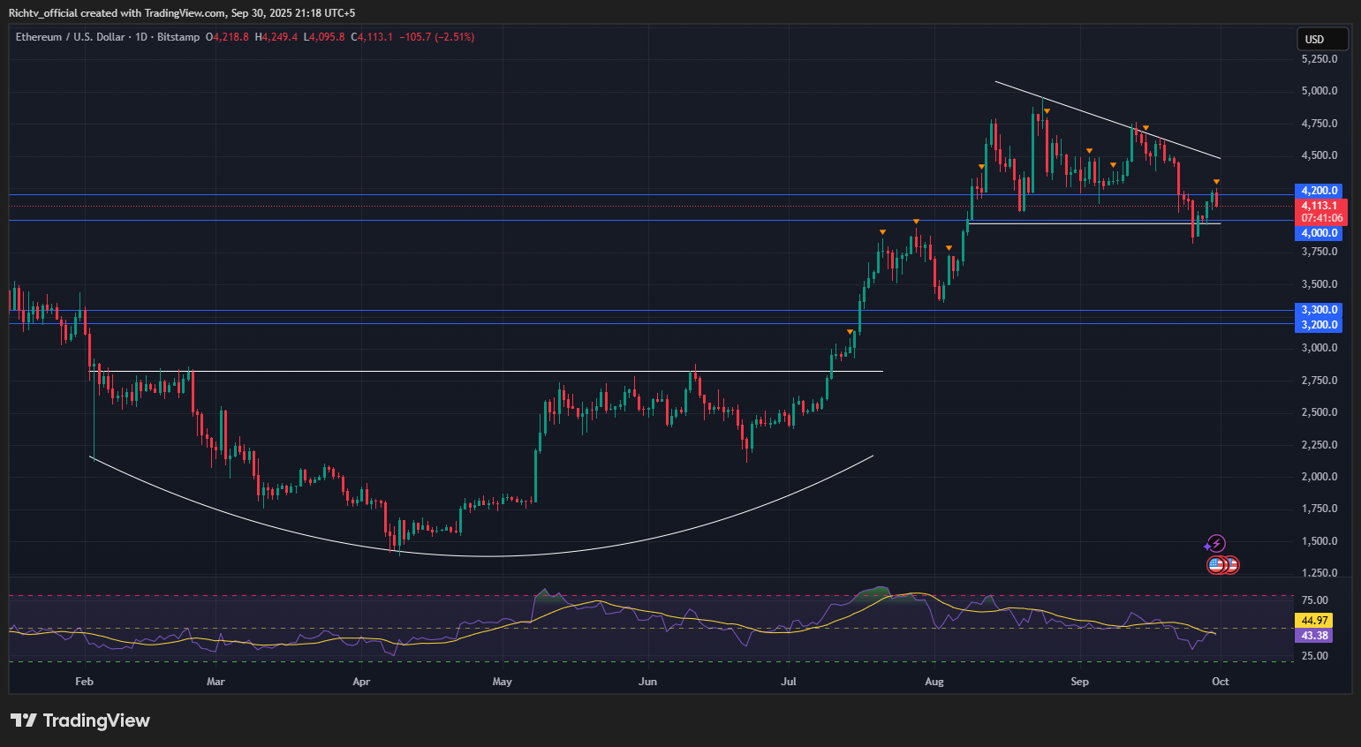The width and height of the screenshot is (1361, 747).
Task: Select the blue 4,200.0 price level label
Action: 1320,191
